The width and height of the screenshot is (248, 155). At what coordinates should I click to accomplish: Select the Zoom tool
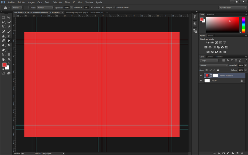(9, 60)
